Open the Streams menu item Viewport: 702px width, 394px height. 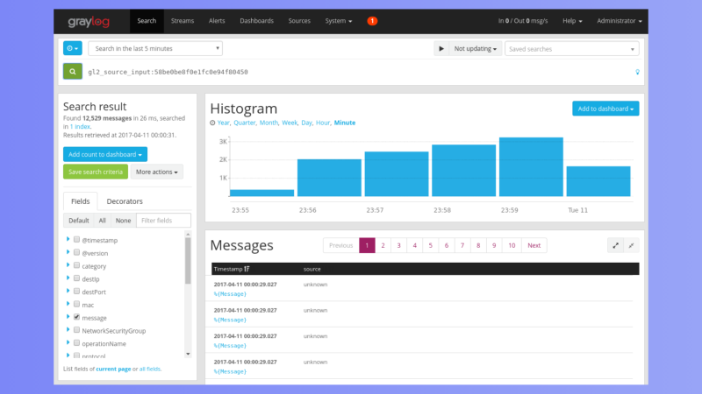click(183, 20)
